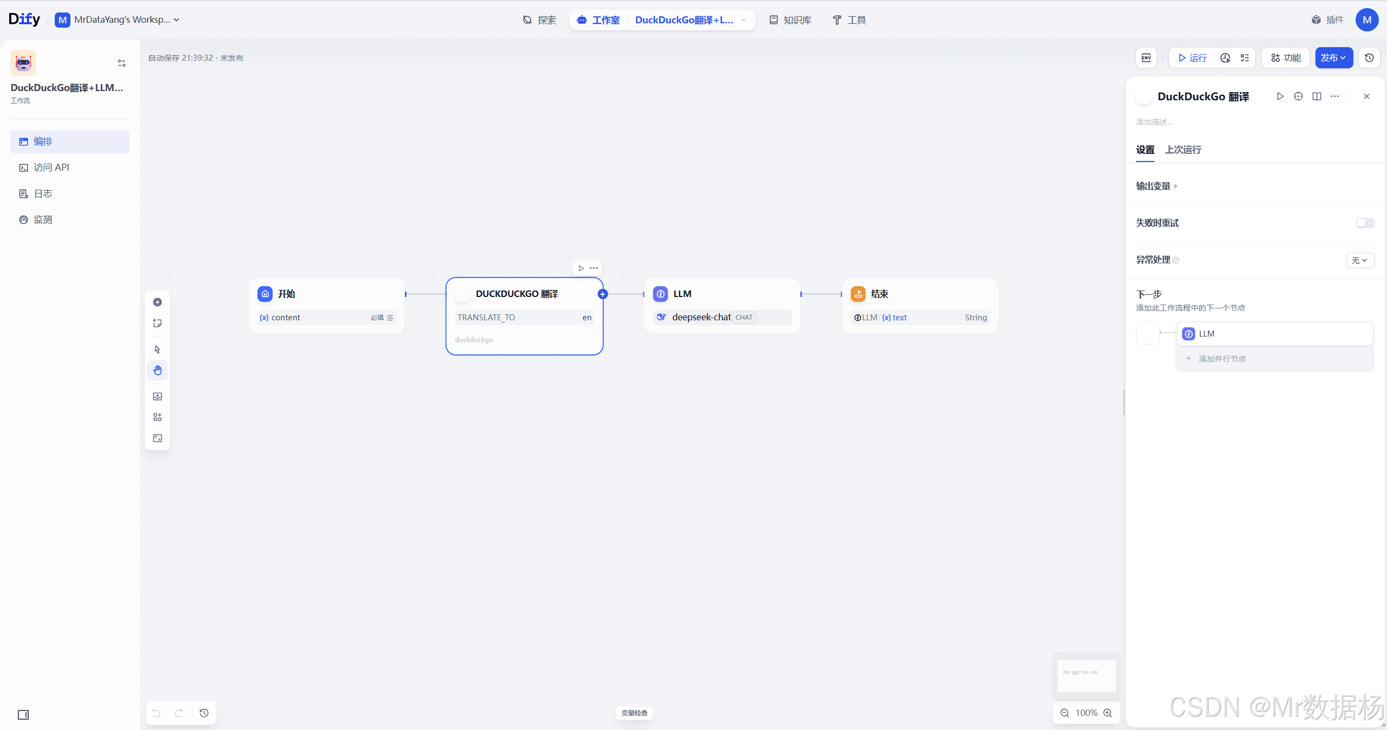Click zoom out magnifier icon
Image resolution: width=1387 pixels, height=730 pixels.
pos(1065,713)
